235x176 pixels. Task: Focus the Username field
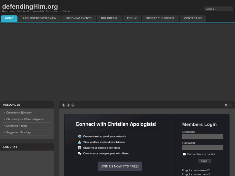tap(203, 137)
